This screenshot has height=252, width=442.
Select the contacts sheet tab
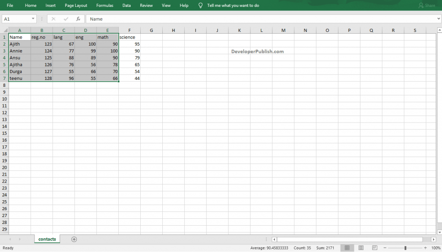47,239
